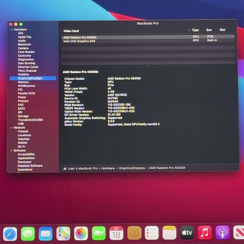Sort list by Type column
Image resolution: width=244 pixels, height=244 pixels.
pos(195,30)
